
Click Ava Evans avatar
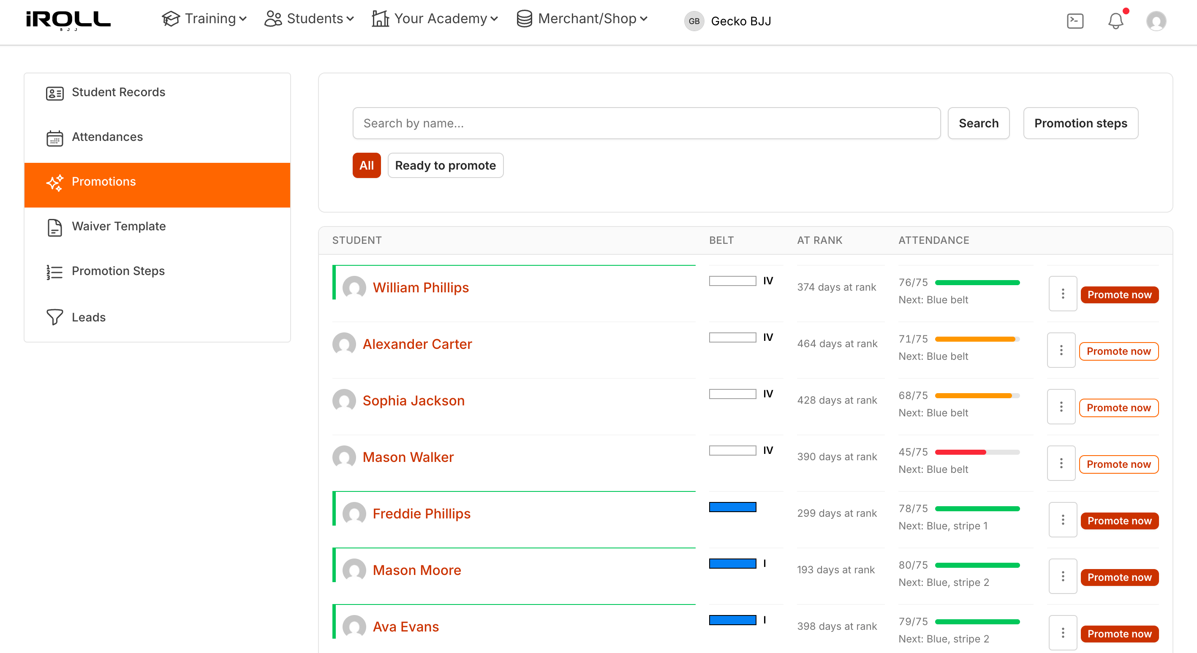tap(354, 627)
